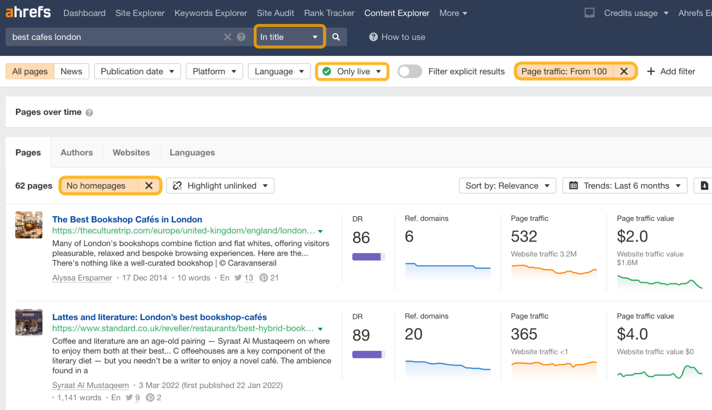Expand the Platform filter dropdown

214,71
